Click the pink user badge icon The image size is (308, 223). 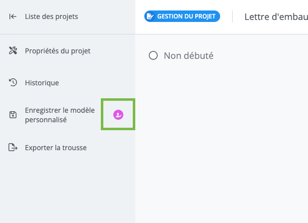click(118, 115)
